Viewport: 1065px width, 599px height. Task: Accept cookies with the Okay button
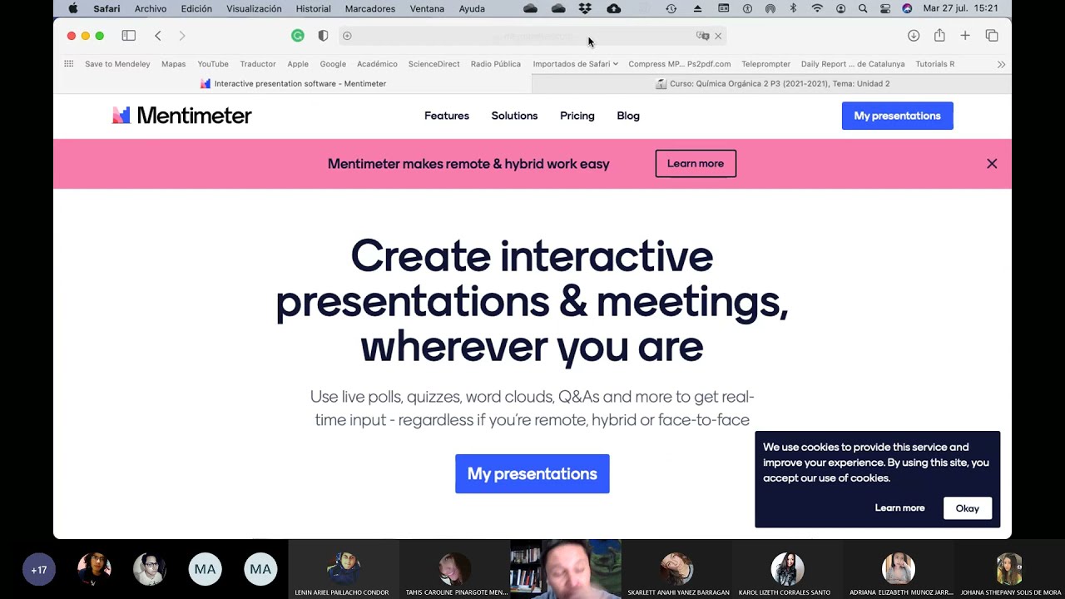[x=967, y=508]
